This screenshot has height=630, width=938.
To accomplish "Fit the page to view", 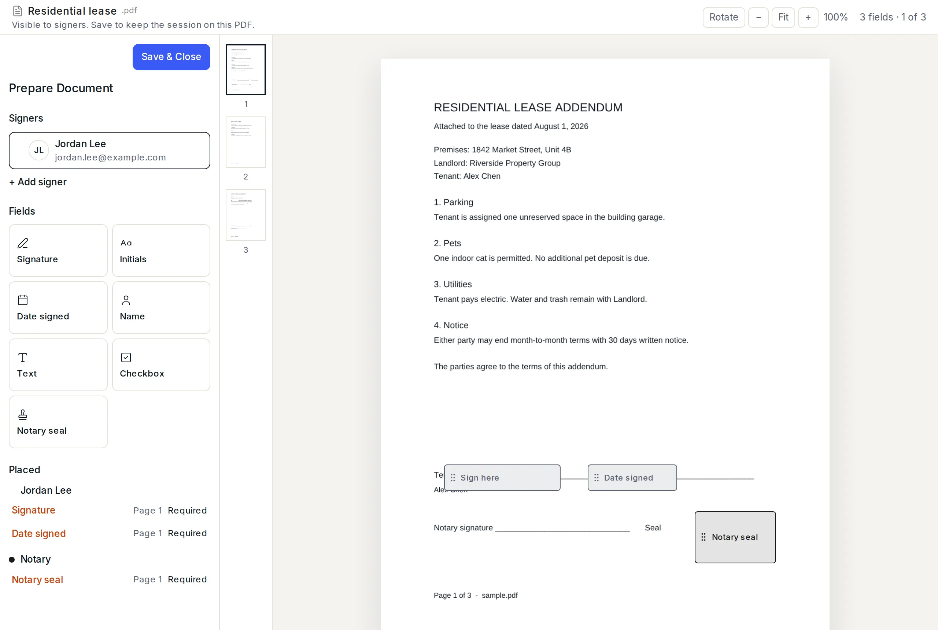I will 783,17.
